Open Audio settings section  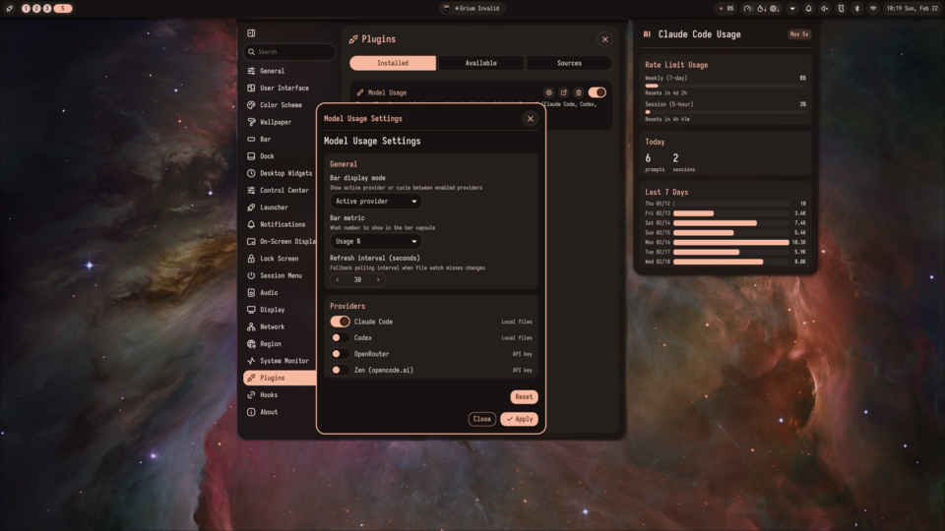click(280, 293)
